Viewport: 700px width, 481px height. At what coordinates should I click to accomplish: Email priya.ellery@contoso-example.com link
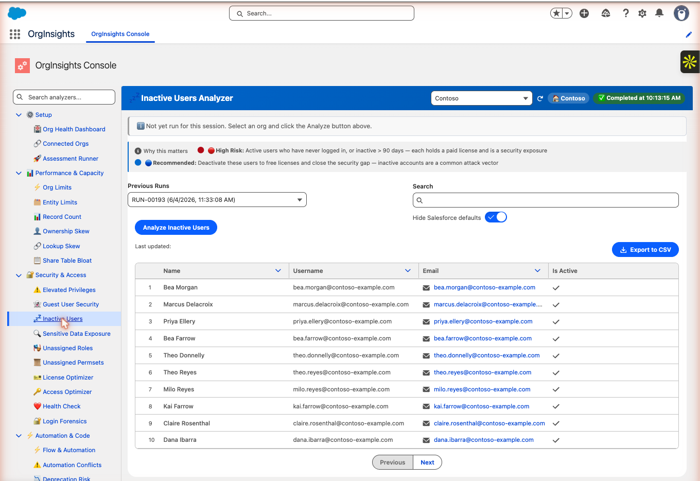(x=483, y=321)
